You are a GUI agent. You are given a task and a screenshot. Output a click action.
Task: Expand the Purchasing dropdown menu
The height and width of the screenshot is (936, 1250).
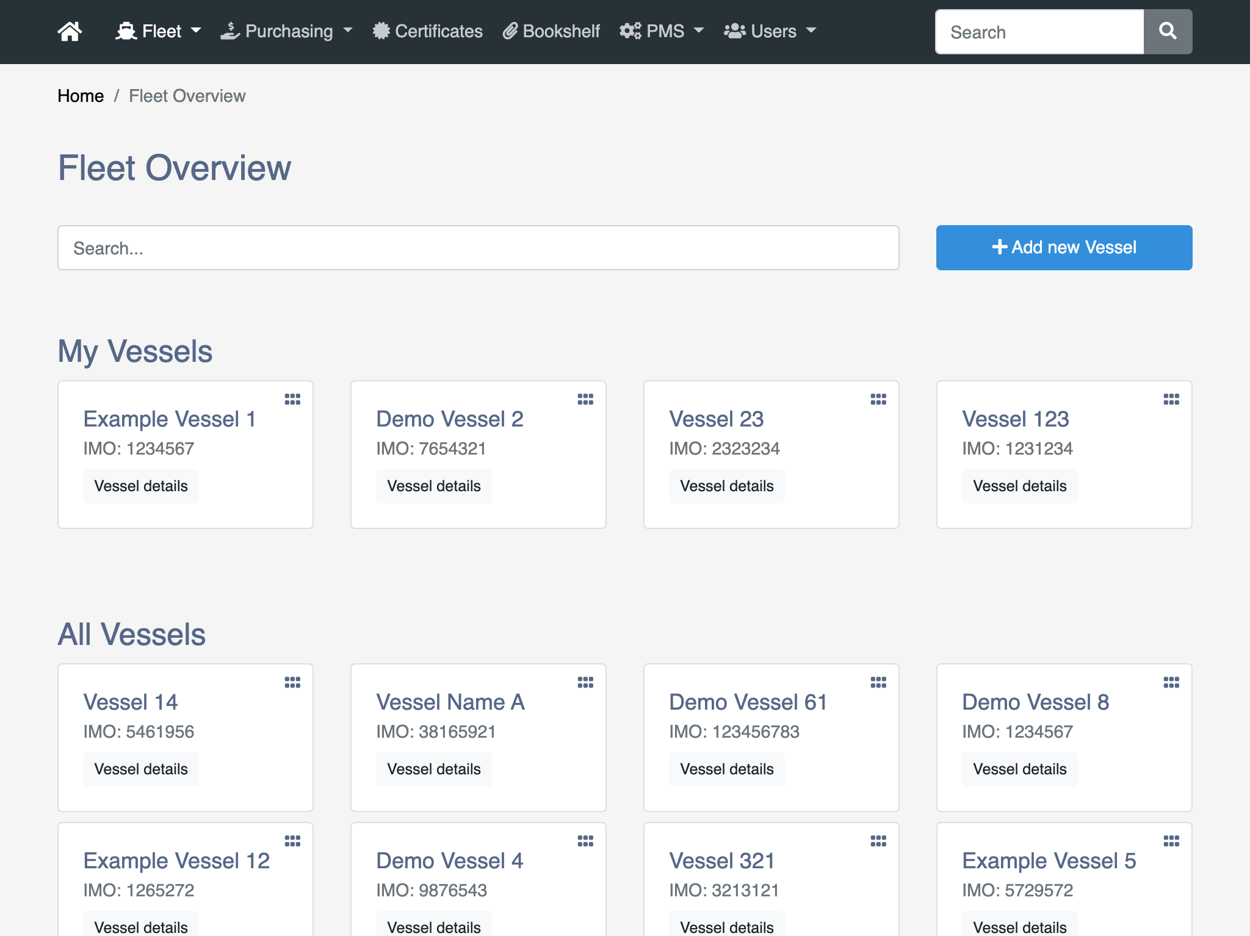(x=286, y=31)
